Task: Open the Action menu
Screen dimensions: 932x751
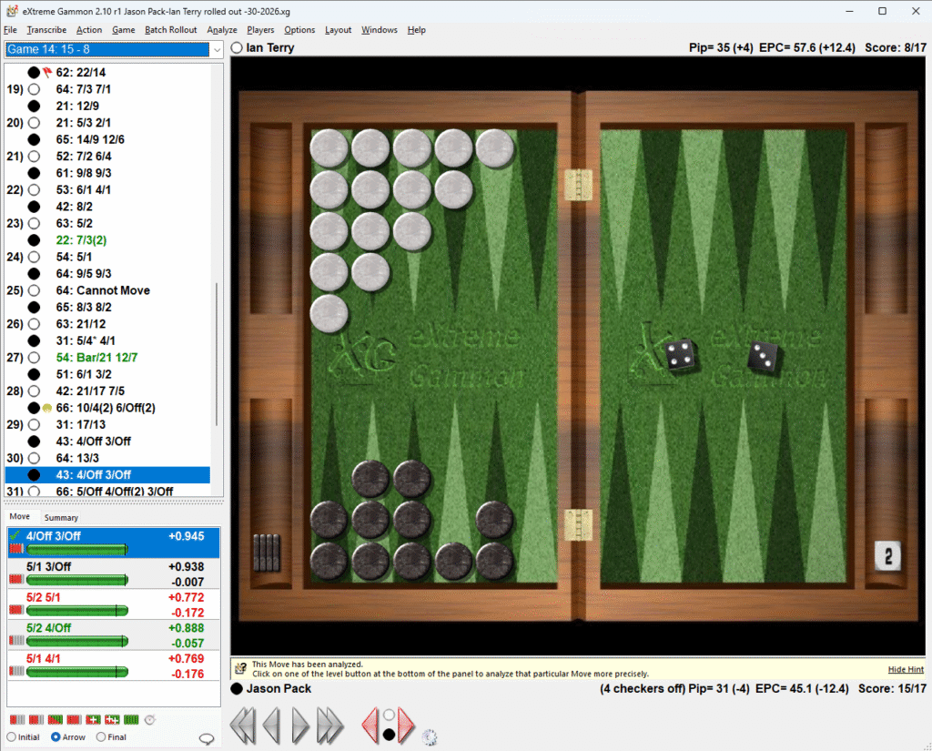Action: pos(88,30)
